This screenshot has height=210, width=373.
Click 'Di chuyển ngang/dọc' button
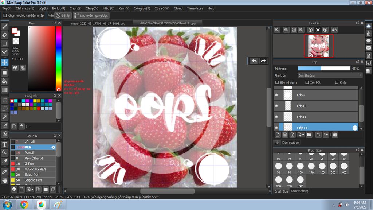point(91,15)
